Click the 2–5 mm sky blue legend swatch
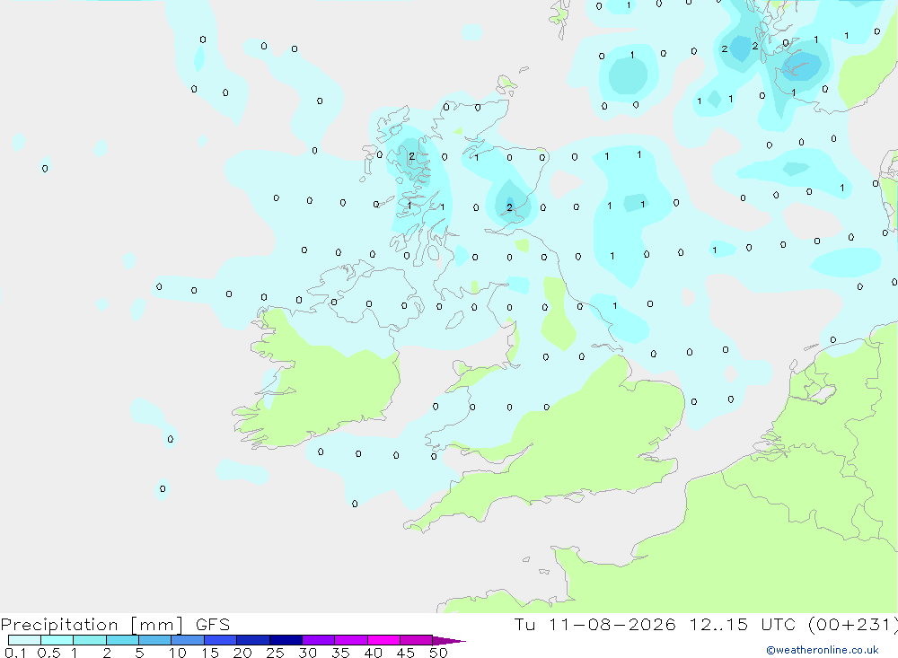The width and height of the screenshot is (898, 658). tap(122, 640)
